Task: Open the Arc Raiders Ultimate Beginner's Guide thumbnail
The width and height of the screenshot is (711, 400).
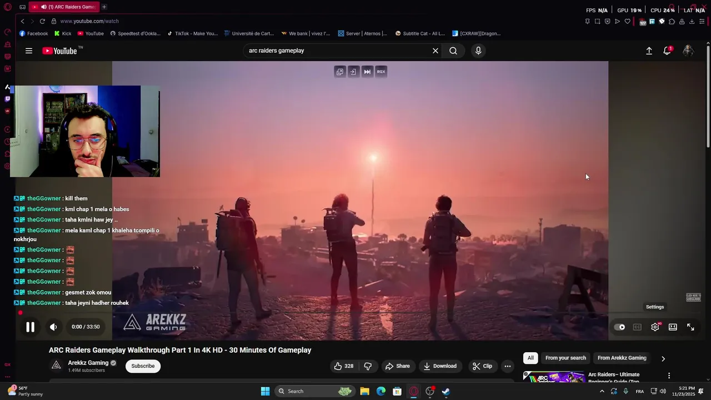Action: (x=554, y=377)
